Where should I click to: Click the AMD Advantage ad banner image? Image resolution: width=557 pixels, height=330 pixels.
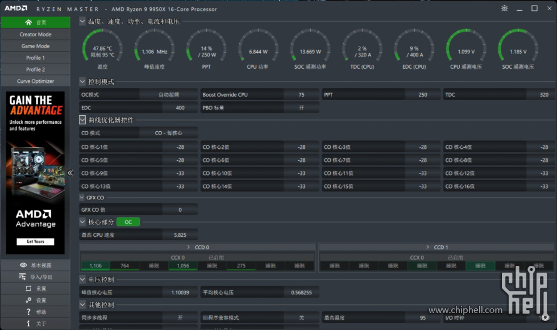tap(35, 173)
